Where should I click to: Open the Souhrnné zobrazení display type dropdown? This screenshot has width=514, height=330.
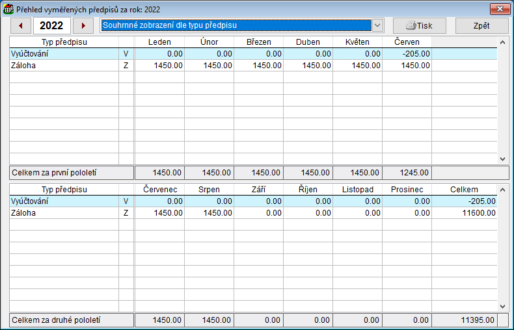pos(377,25)
